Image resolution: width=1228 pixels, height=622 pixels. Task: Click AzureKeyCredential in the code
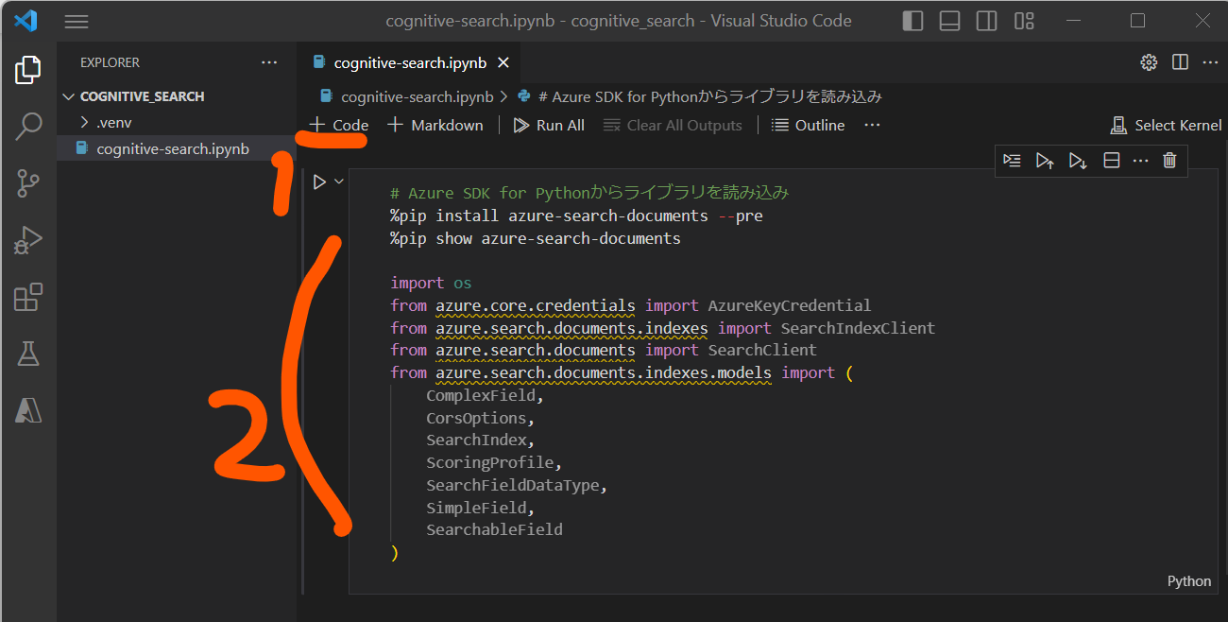(789, 305)
